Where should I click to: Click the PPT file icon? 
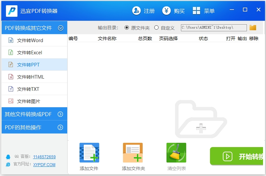(x=11, y=65)
